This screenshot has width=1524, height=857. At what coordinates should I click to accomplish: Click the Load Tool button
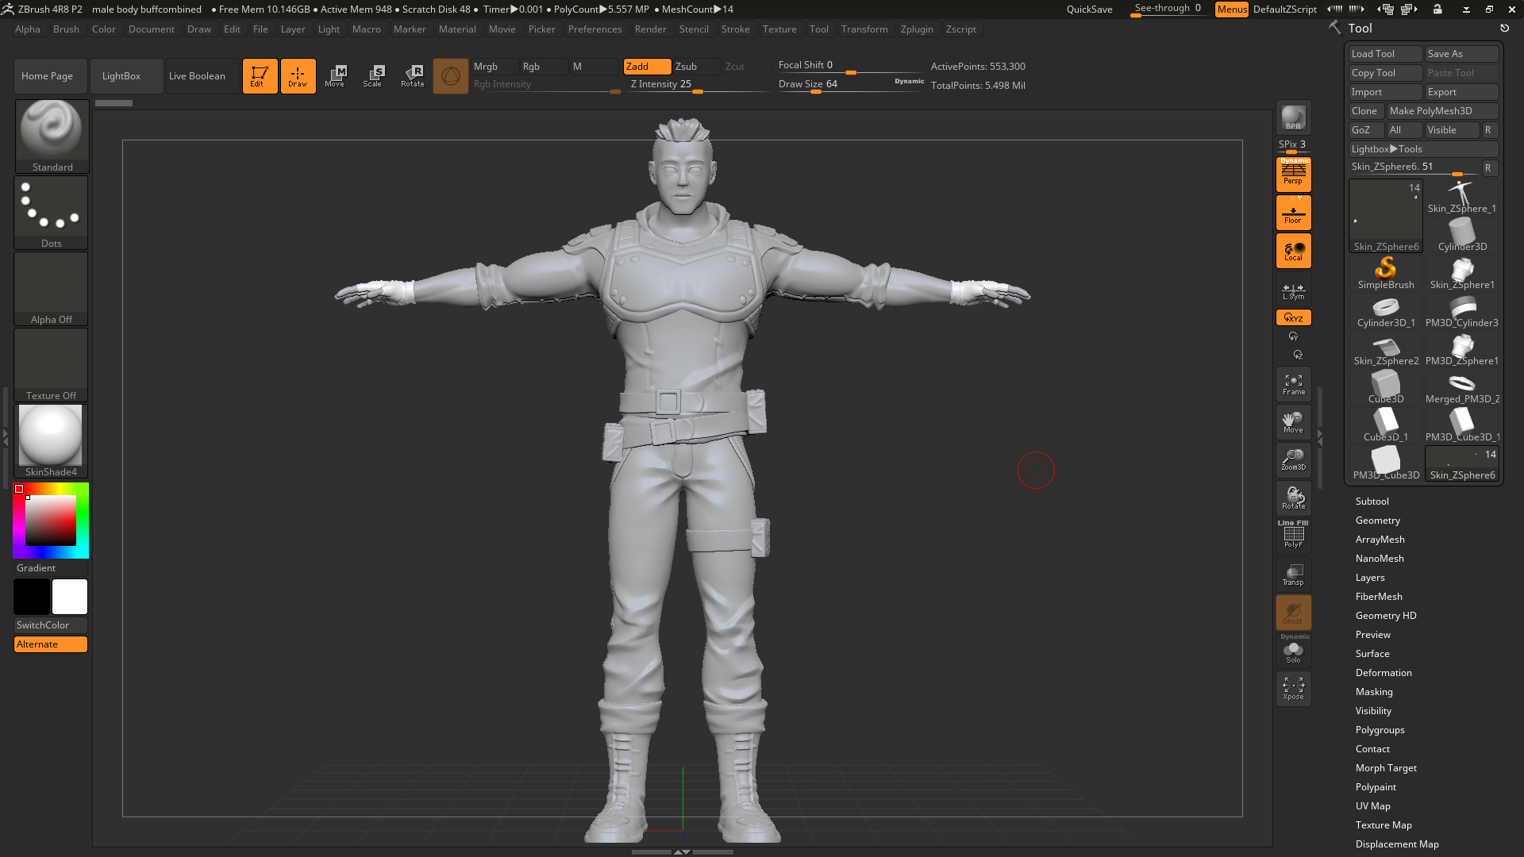click(1386, 54)
